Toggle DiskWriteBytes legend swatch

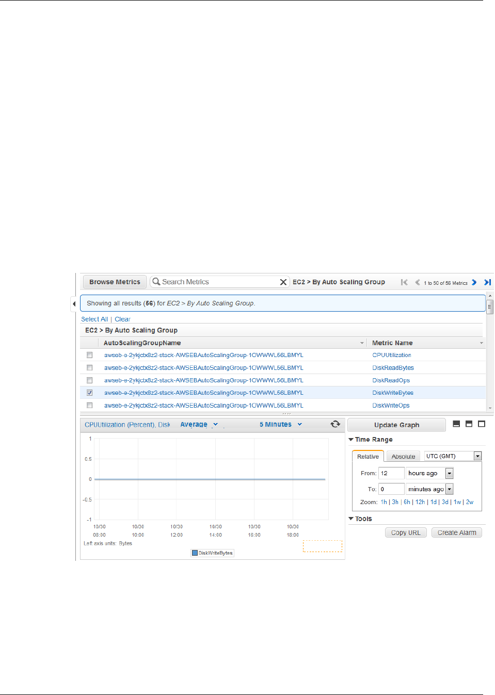pos(195,553)
